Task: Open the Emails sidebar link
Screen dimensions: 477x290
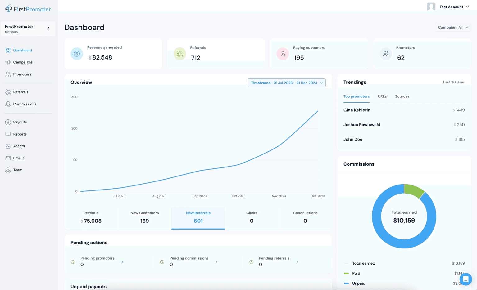Action: point(19,158)
